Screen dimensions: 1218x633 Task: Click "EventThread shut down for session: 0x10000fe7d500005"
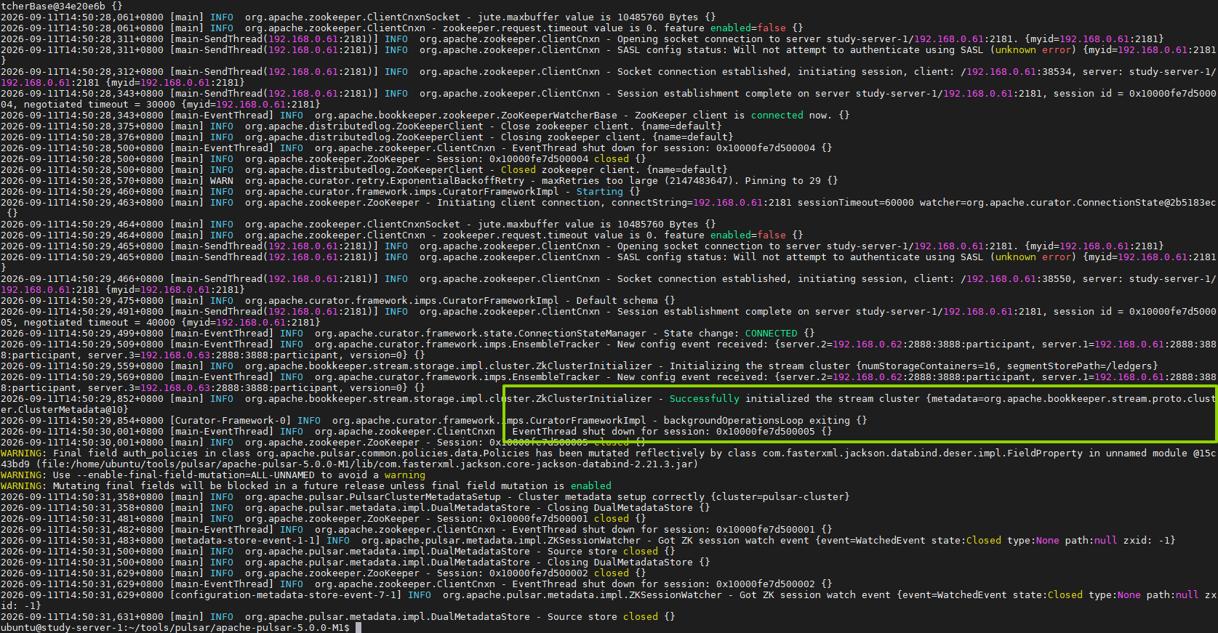coord(664,432)
